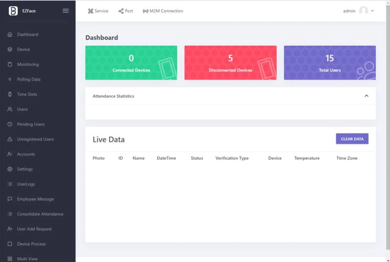Open Unregistered Users page
Screen dimensions: 390x262
click(35, 139)
